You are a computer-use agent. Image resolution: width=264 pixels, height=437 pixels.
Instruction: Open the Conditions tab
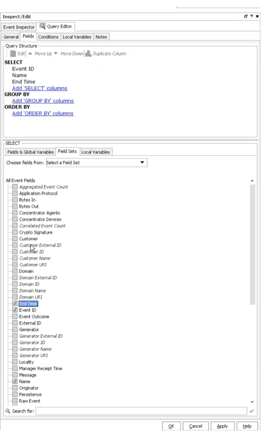(48, 37)
